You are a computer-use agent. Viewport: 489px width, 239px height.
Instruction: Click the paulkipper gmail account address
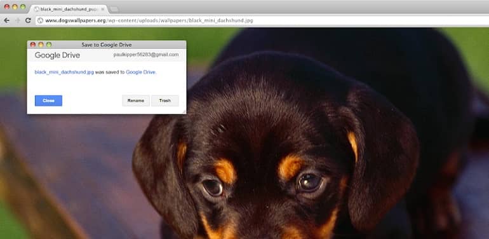point(146,55)
